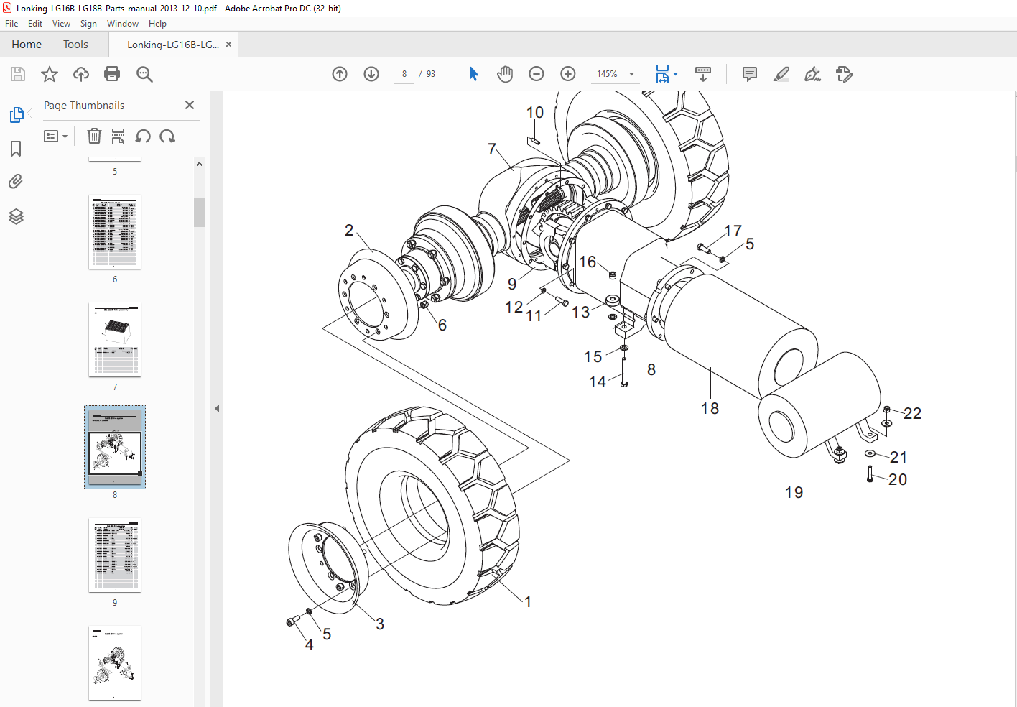
Task: Select page 6 thumbnail
Action: (115, 232)
